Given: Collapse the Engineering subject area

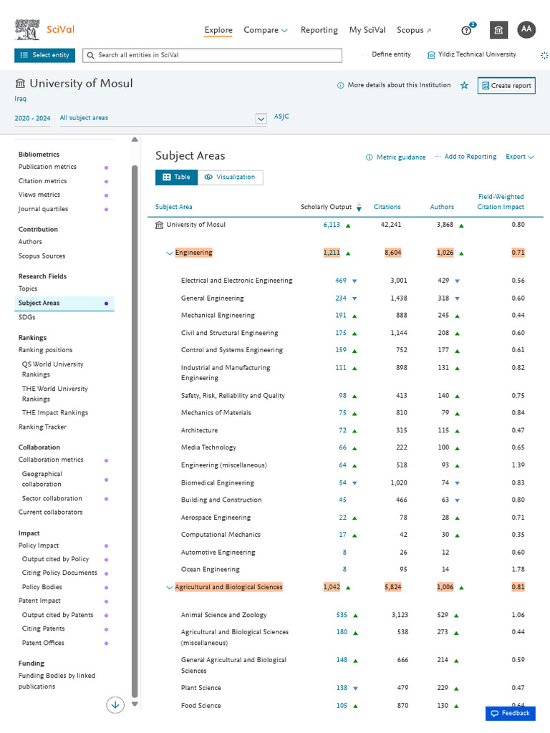Looking at the screenshot, I should pos(169,253).
